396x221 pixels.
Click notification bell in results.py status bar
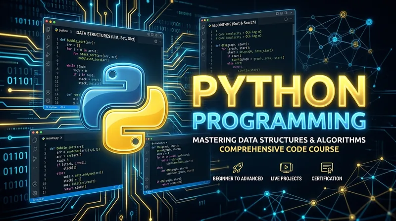click(x=119, y=187)
